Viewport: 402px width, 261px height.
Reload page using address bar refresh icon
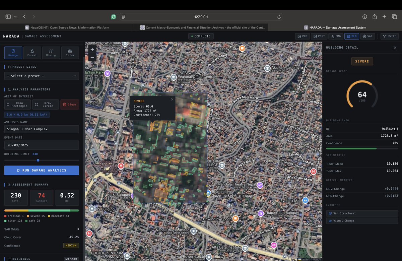click(x=279, y=17)
